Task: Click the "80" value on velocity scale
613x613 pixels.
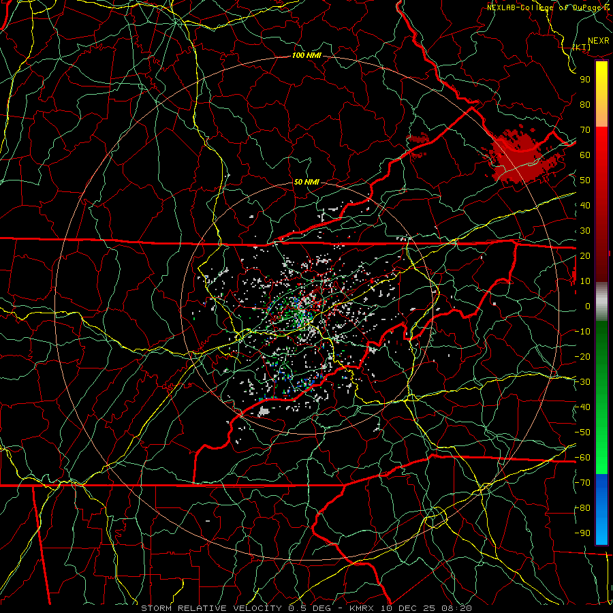Action: pyautogui.click(x=585, y=104)
